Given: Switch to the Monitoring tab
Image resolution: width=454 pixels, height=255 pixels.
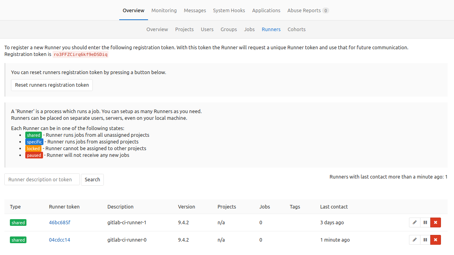Looking at the screenshot, I should 164,10.
